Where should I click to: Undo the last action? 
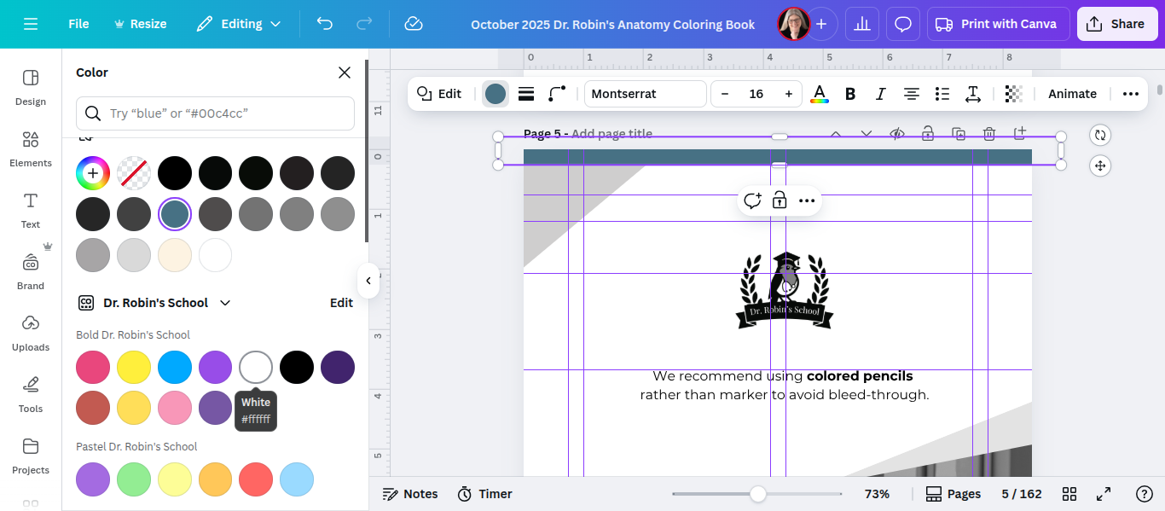(x=324, y=24)
